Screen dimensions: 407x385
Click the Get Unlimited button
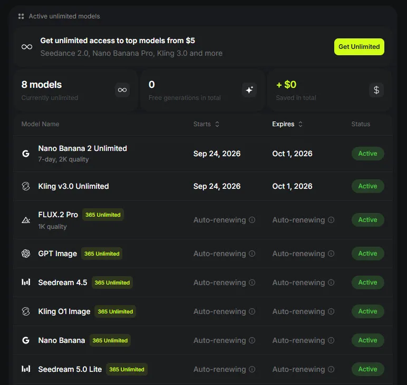click(359, 47)
